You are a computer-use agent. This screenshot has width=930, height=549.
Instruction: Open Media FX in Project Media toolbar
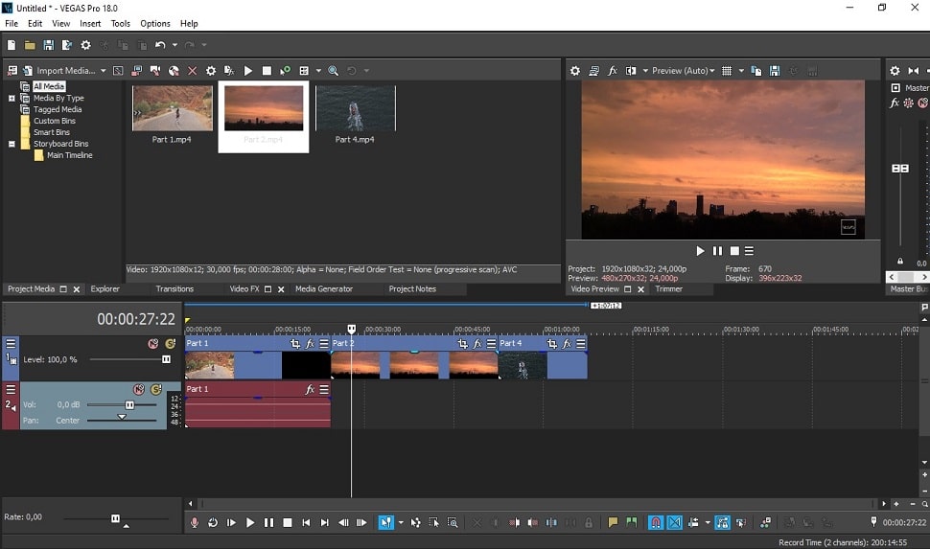point(229,71)
